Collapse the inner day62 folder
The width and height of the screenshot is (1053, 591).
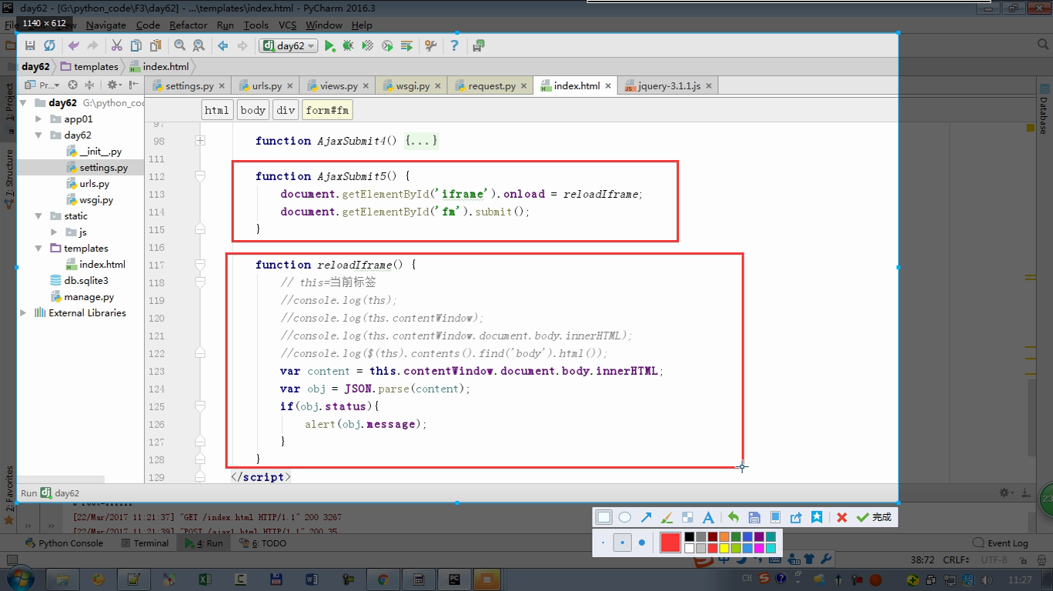tap(38, 135)
